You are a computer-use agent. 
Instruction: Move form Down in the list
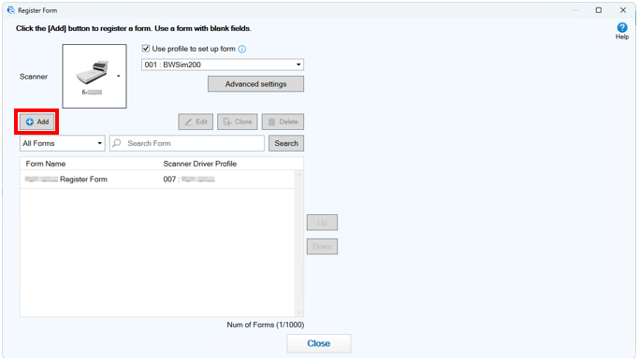pos(322,247)
